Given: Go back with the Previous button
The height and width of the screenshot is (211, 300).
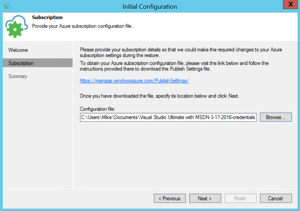Looking at the screenshot, I should [170, 198].
